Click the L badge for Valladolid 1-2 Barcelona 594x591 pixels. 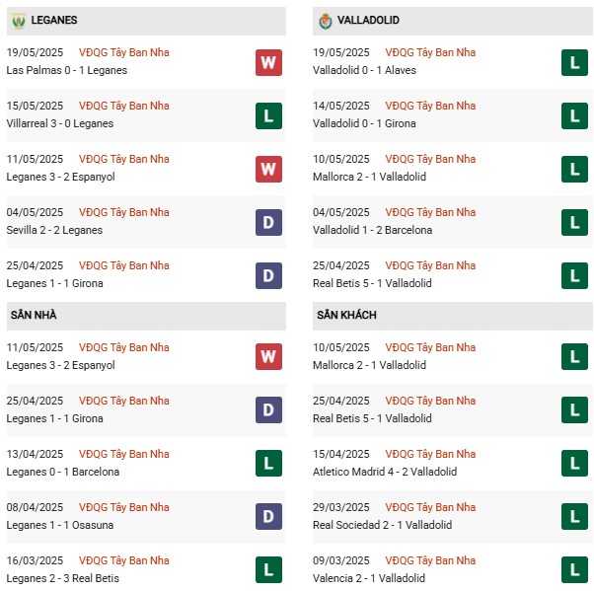(574, 222)
